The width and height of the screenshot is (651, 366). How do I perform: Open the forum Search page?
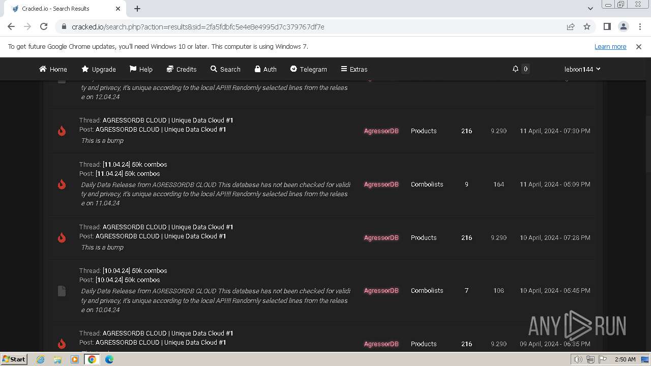225,69
